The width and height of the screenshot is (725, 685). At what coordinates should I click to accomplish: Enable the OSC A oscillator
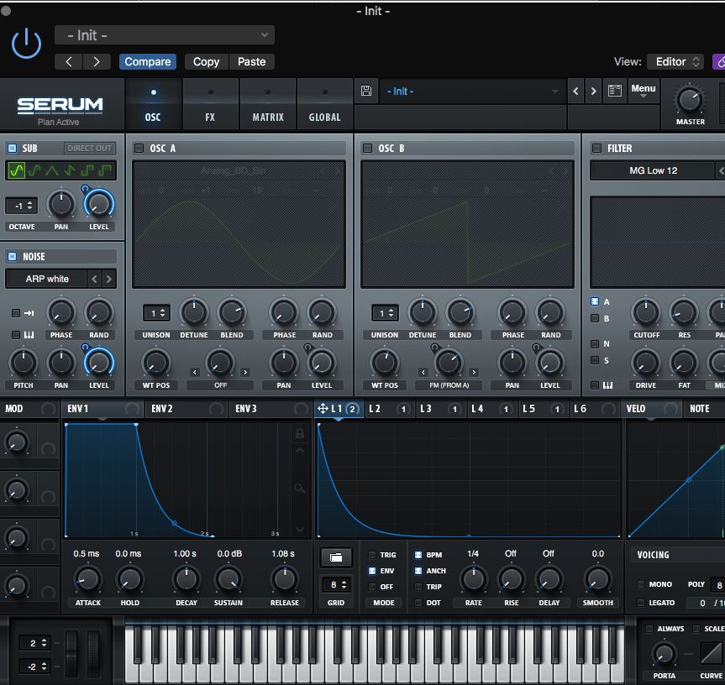(139, 149)
